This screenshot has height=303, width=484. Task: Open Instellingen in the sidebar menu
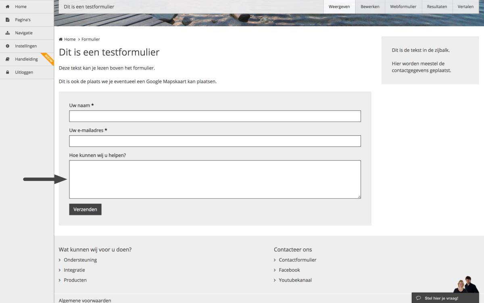pos(27,46)
